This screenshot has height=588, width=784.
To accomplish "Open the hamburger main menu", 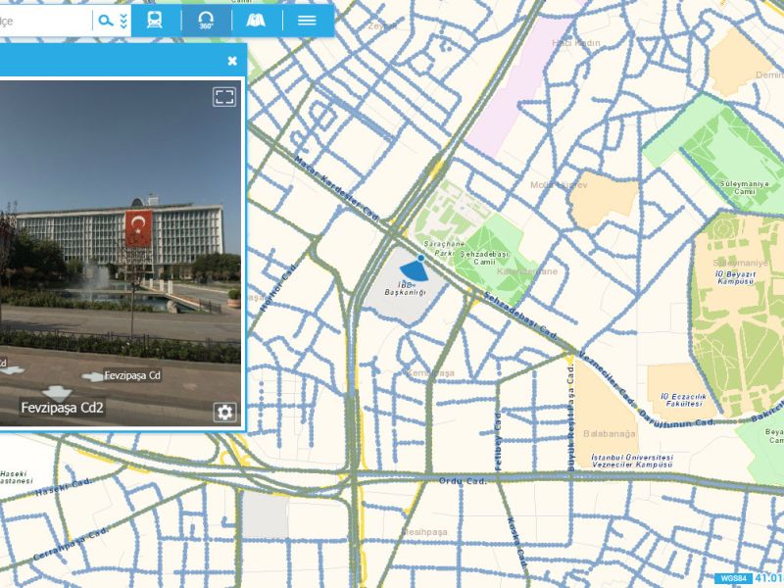I will 307,21.
